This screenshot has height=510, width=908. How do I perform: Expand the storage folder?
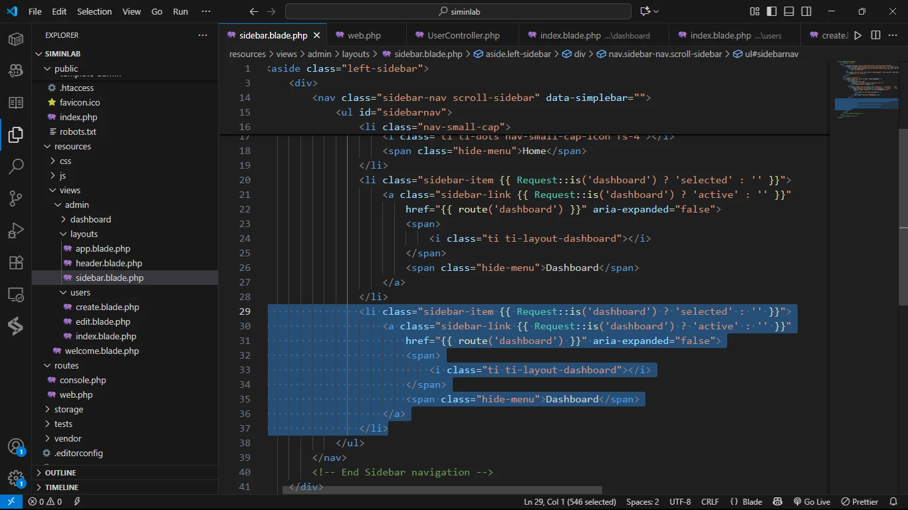click(68, 409)
